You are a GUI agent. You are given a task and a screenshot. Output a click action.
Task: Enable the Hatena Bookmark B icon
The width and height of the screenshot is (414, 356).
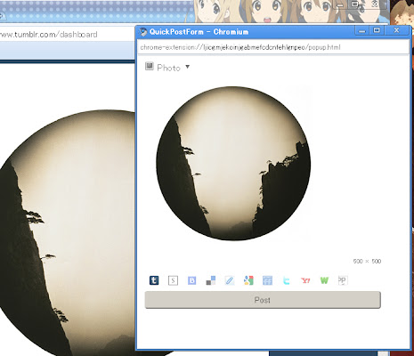[x=192, y=280]
